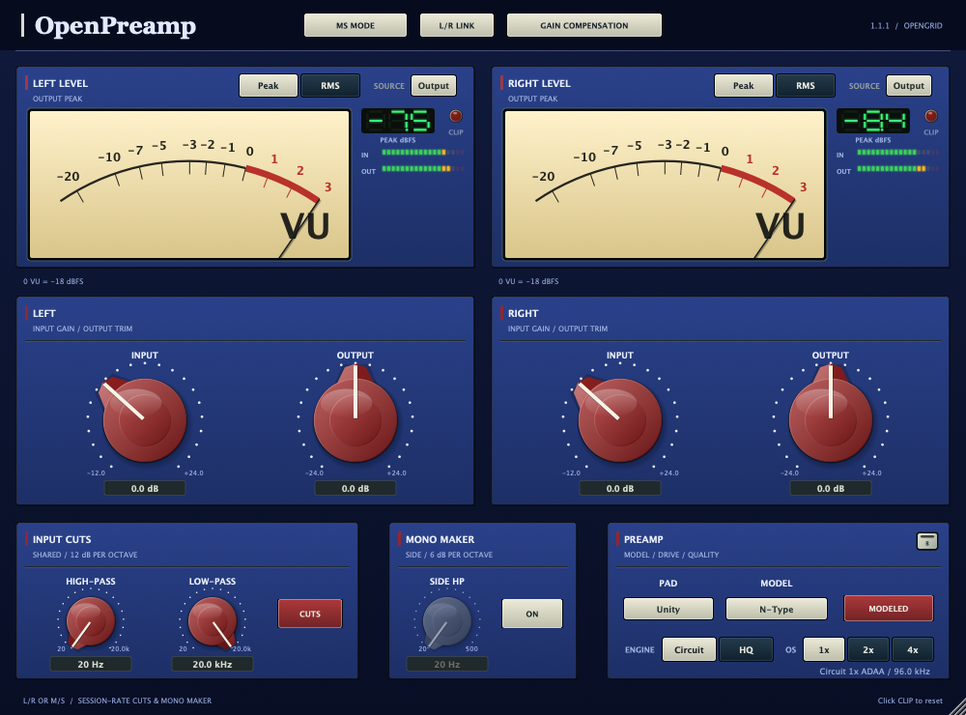Screen dimensions: 966x715
Task: Click the right VU meter display
Action: tap(665, 185)
